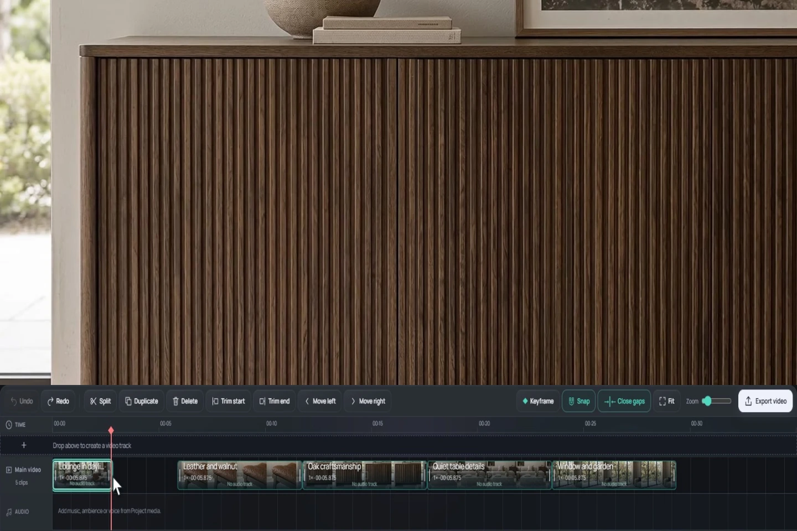Screen dimensions: 797x531
Task: Click the TIME clock icon
Action: point(9,425)
